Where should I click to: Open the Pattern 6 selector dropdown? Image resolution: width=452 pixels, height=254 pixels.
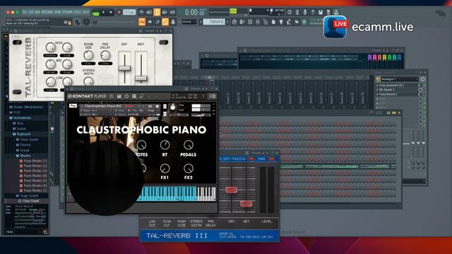click(x=214, y=22)
